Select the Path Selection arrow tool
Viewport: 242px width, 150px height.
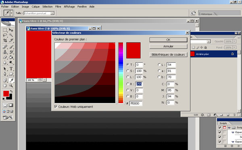(5, 69)
